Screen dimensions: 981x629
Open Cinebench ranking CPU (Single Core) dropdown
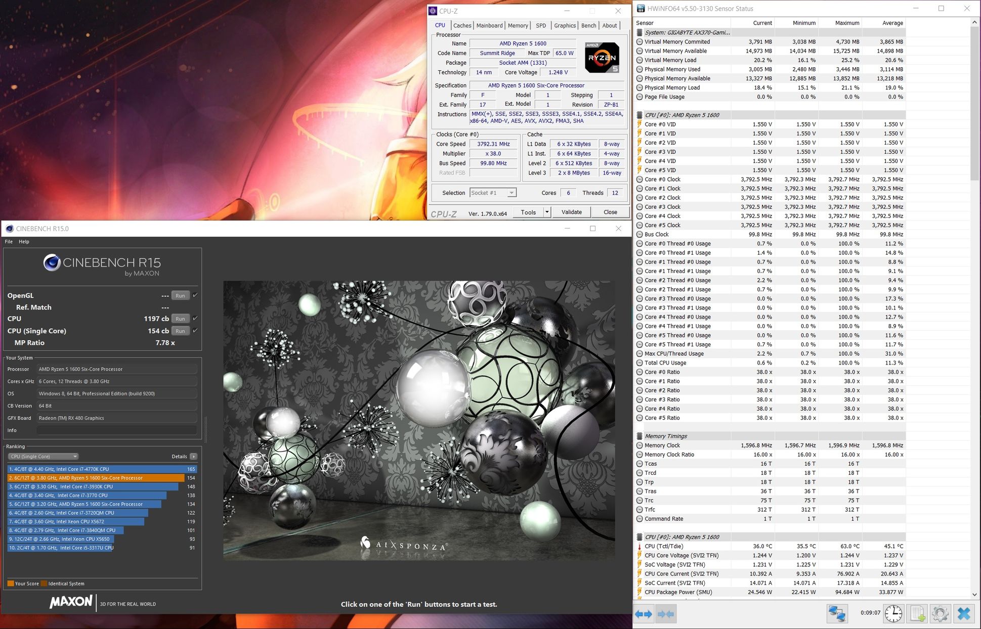(x=43, y=456)
